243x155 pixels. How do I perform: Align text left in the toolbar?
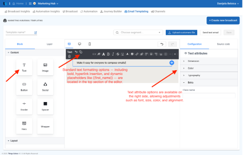[146, 54]
